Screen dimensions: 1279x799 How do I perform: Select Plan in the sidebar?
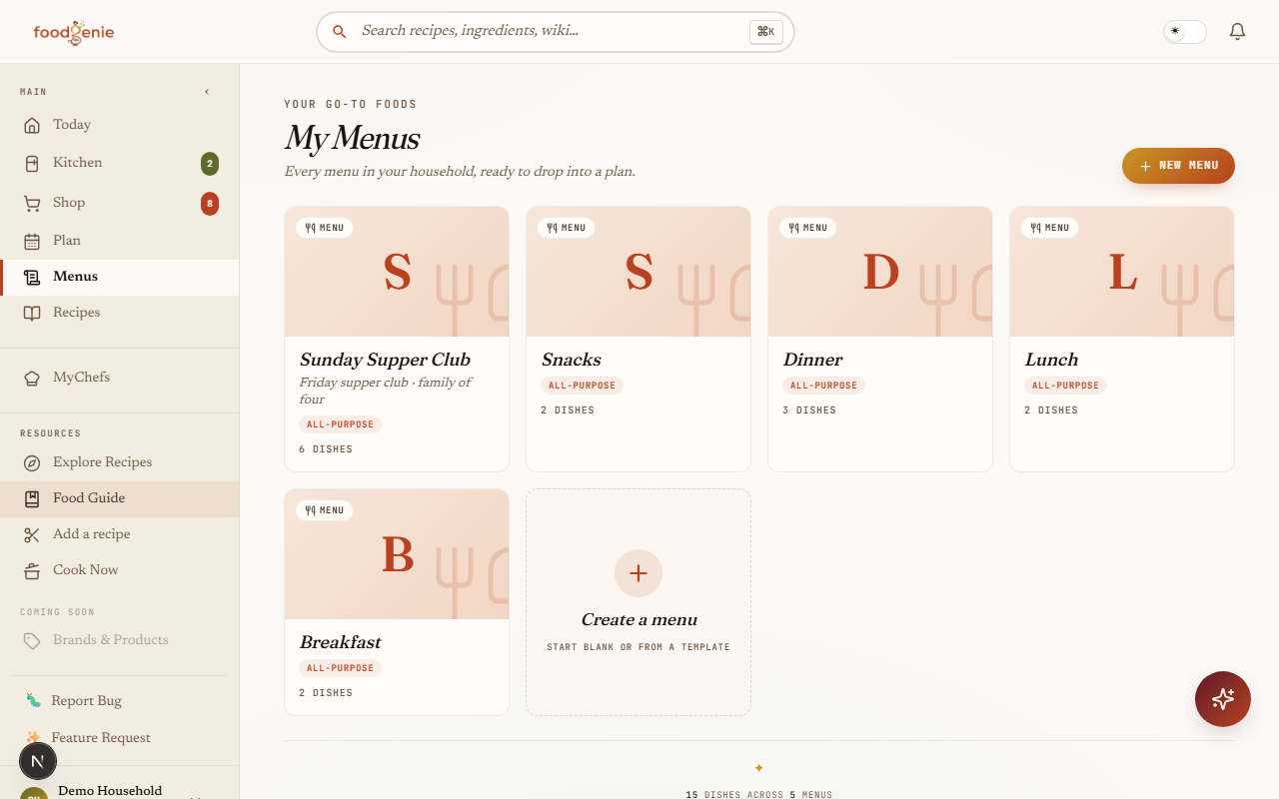pyautogui.click(x=120, y=241)
